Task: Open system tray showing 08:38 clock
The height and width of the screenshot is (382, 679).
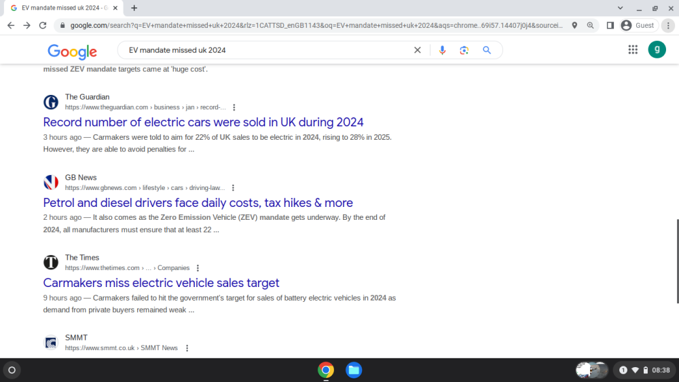Action: click(644, 370)
